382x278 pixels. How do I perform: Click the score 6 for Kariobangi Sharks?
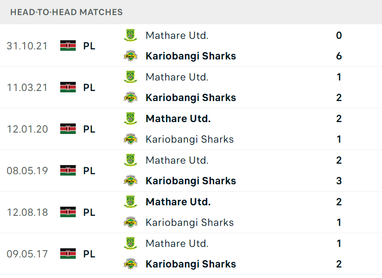[339, 56]
